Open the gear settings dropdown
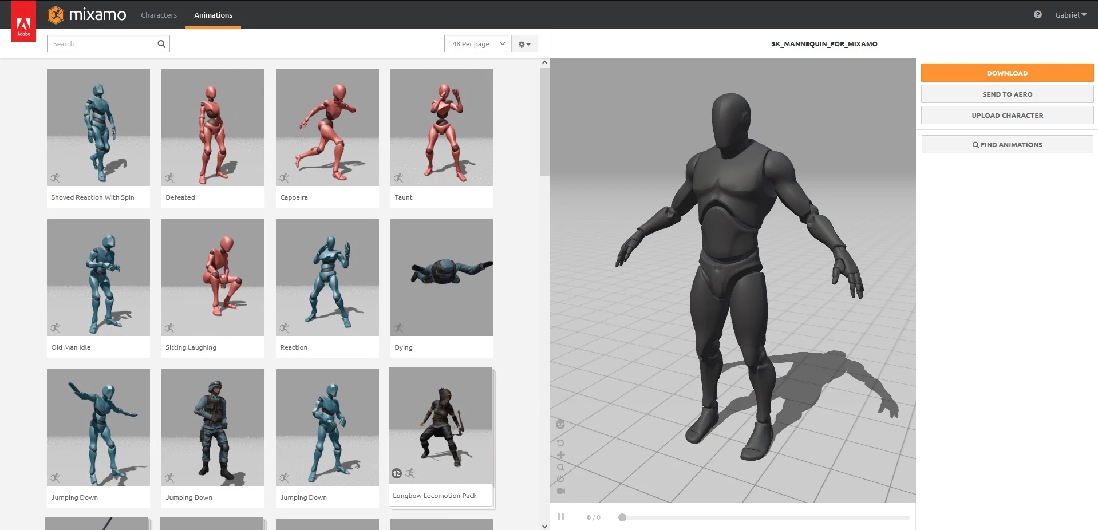 coord(524,44)
